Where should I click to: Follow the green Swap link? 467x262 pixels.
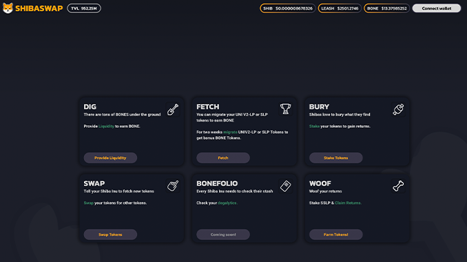(88, 203)
